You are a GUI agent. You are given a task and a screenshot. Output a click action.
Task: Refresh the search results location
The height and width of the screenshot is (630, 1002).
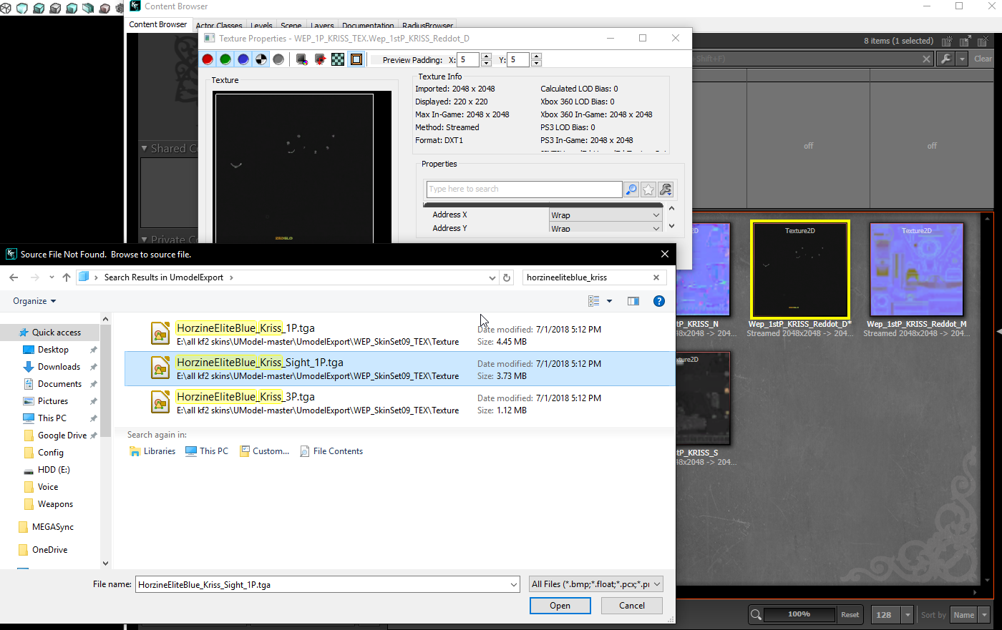pyautogui.click(x=507, y=277)
